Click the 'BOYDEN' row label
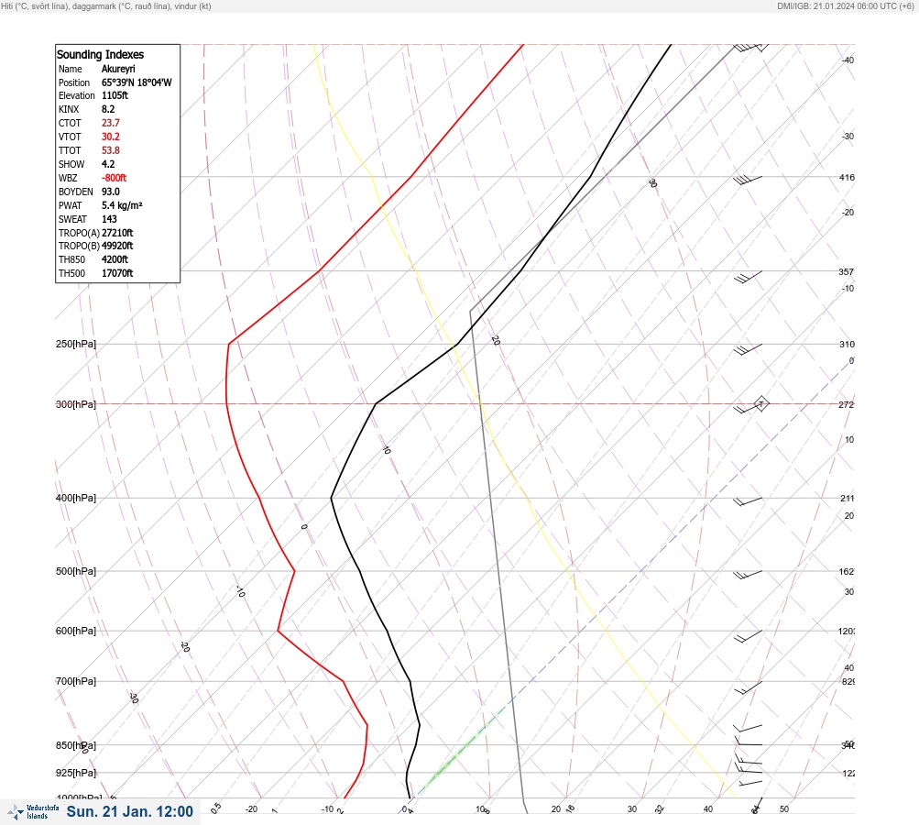Viewport: 919px width, 825px height. (x=76, y=192)
